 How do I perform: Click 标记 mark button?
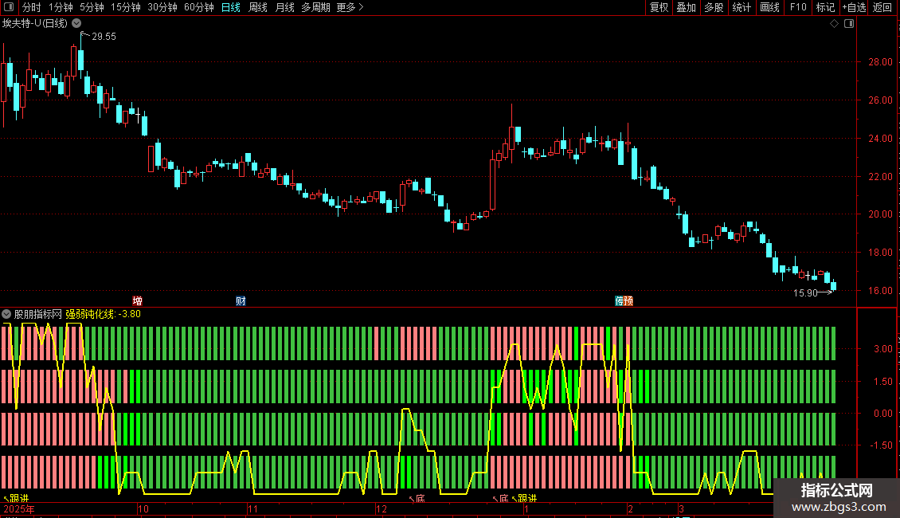[x=825, y=7]
